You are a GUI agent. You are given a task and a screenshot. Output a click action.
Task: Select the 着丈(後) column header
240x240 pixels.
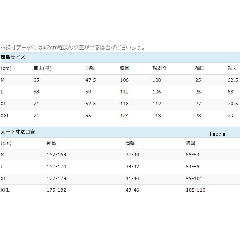(42, 68)
